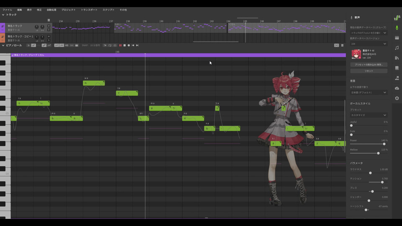Click the piano roll focus frame icon
This screenshot has width=402, height=226.
[x=336, y=45]
